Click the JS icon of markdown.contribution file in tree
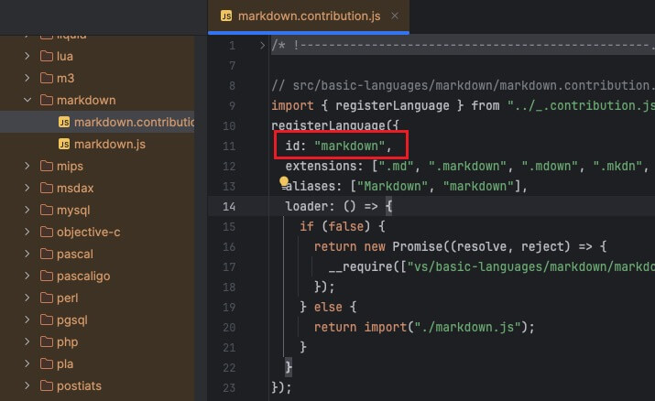Viewport: 655px width, 401px height. (64, 122)
